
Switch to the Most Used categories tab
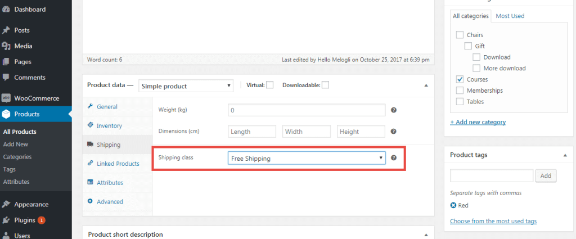click(510, 16)
